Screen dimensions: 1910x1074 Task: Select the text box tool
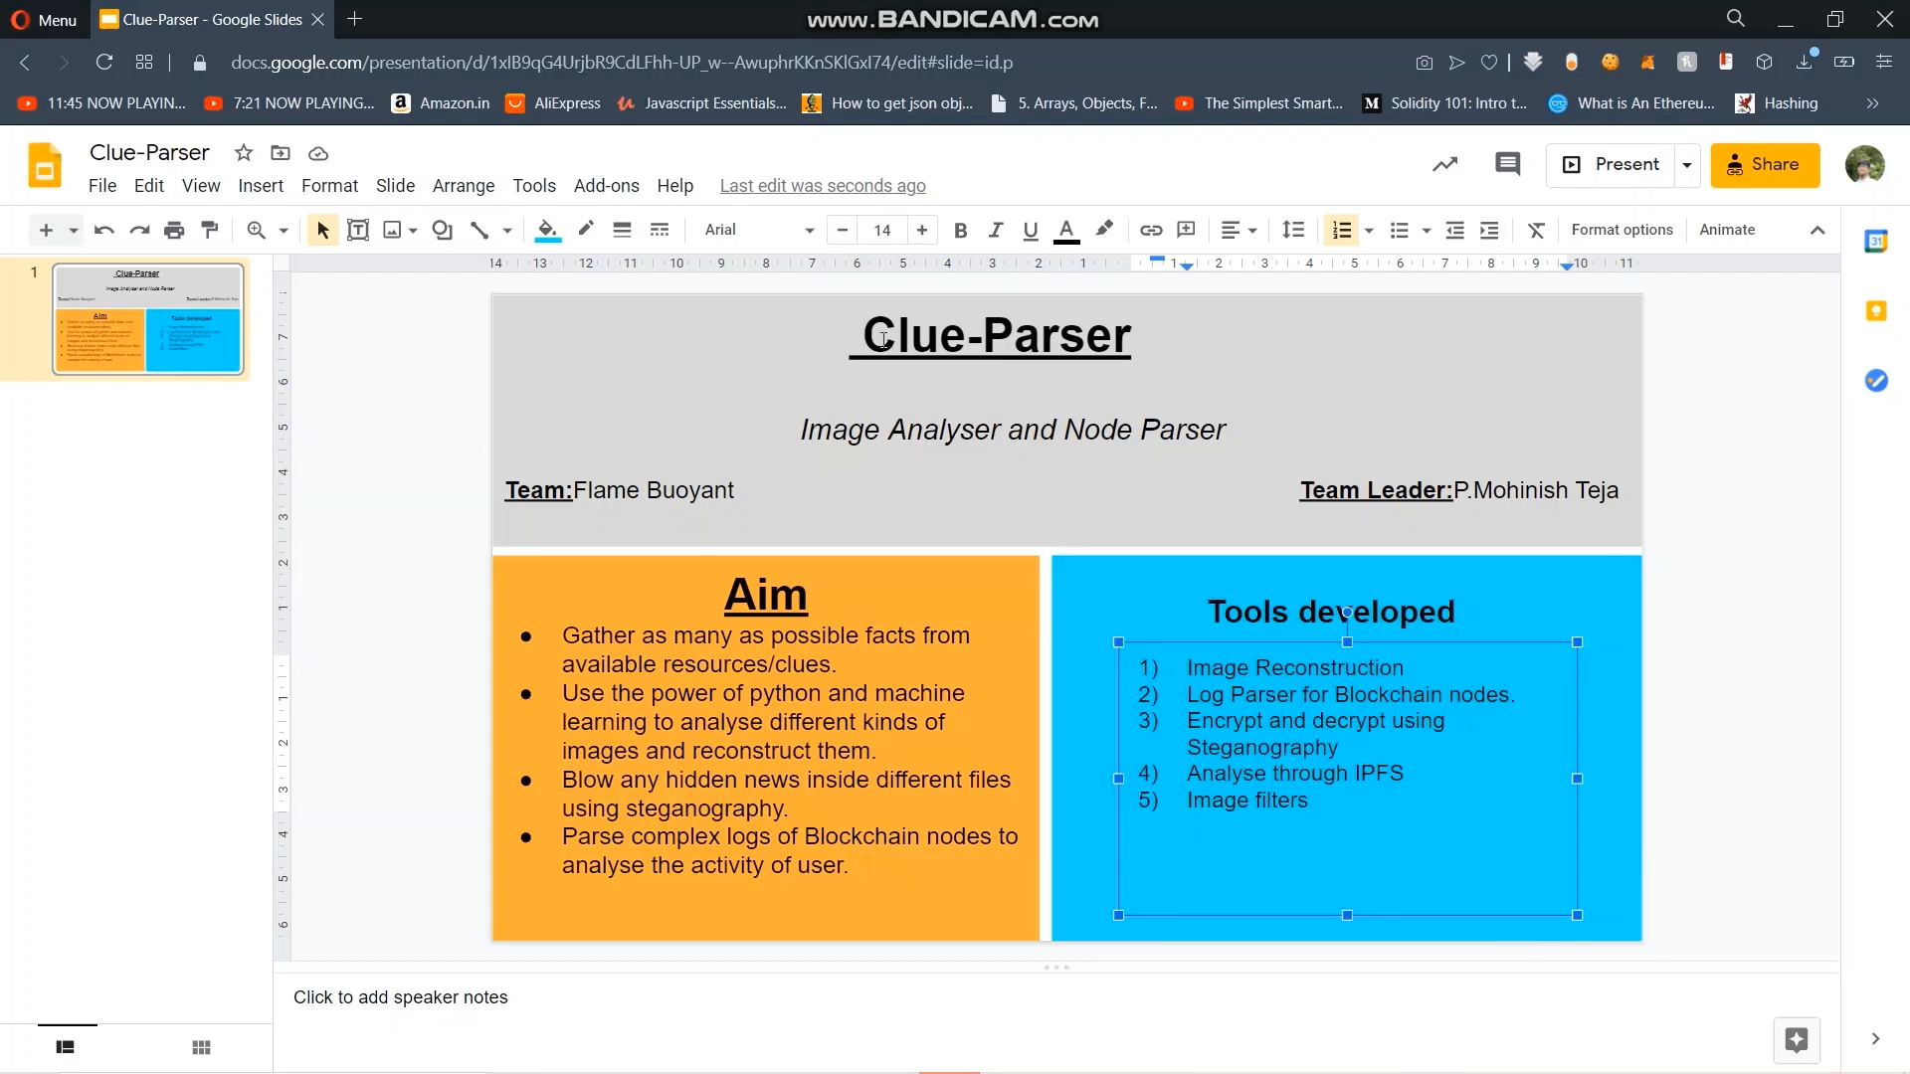click(x=358, y=230)
